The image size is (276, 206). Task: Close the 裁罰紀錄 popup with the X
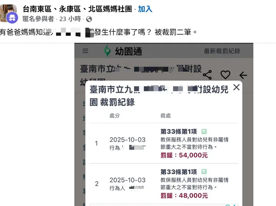[236, 87]
